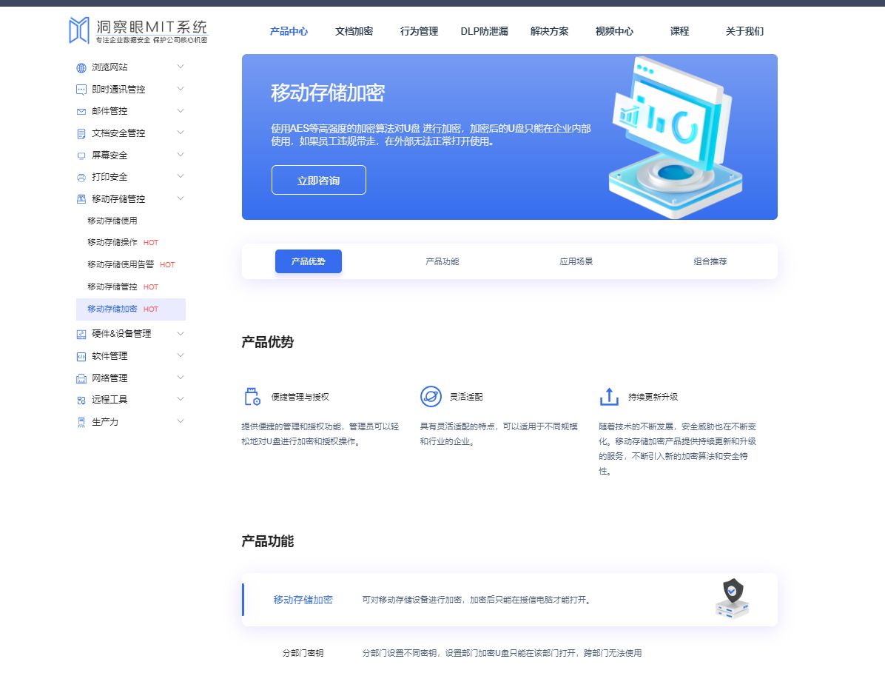Click the 灵活适配 heading

click(x=466, y=397)
